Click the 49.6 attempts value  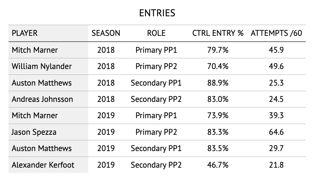click(x=277, y=66)
